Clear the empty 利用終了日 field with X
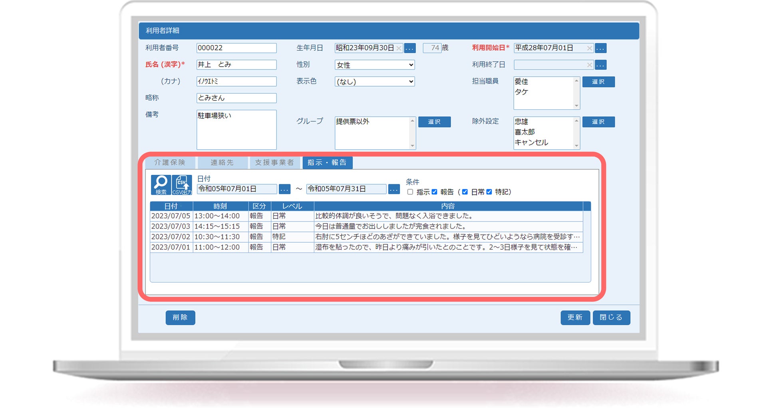Screen dimensions: 779x408 [x=589, y=65]
